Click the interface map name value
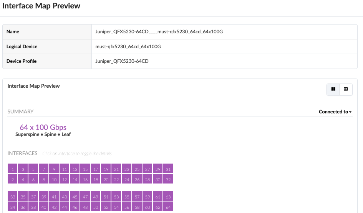 (x=159, y=32)
